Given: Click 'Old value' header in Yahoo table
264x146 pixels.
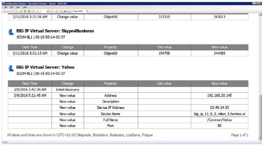Looking at the screenshot, I should [x=164, y=83].
